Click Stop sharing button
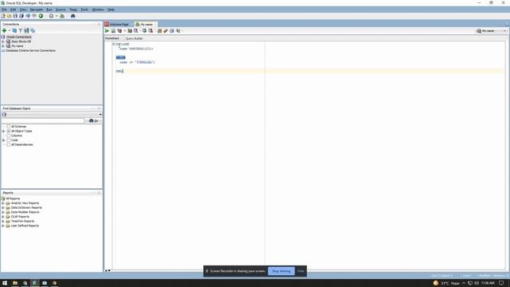The width and height of the screenshot is (510, 287). coord(281,271)
